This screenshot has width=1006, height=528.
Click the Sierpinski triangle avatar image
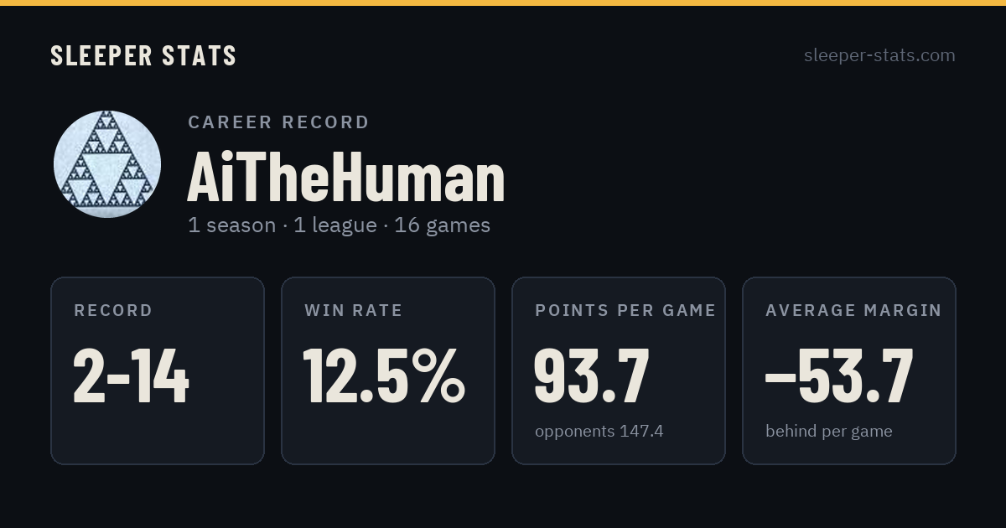point(107,164)
